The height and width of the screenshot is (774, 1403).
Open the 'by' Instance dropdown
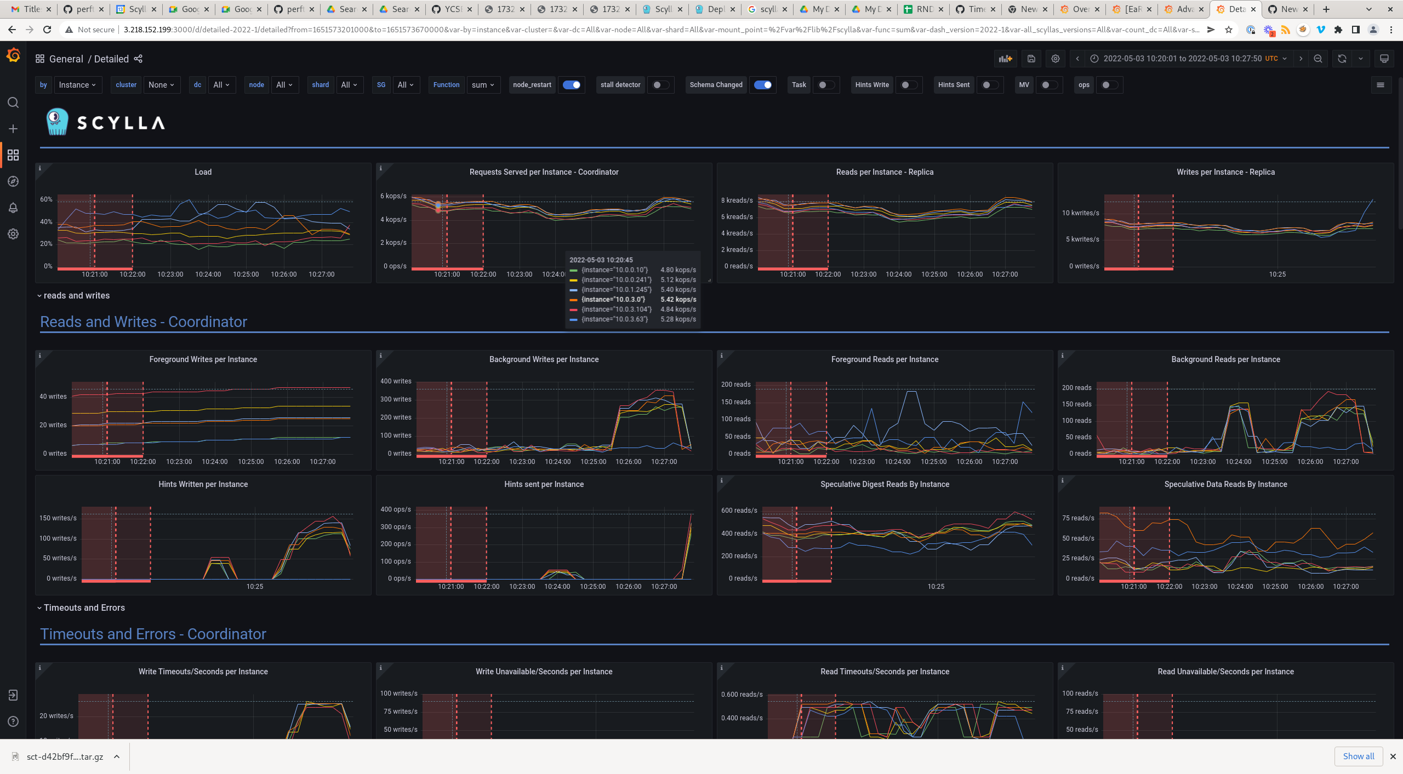tap(77, 85)
